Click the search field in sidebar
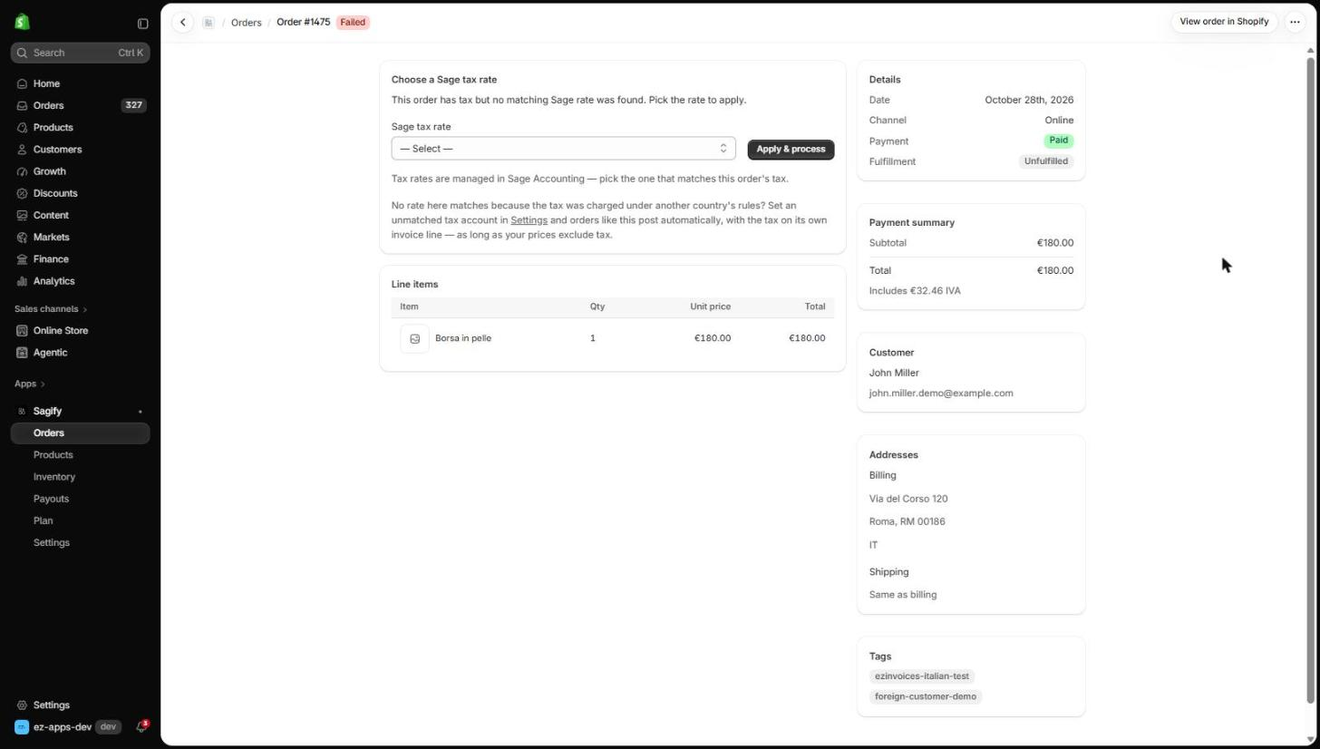This screenshot has height=749, width=1320. [x=81, y=53]
